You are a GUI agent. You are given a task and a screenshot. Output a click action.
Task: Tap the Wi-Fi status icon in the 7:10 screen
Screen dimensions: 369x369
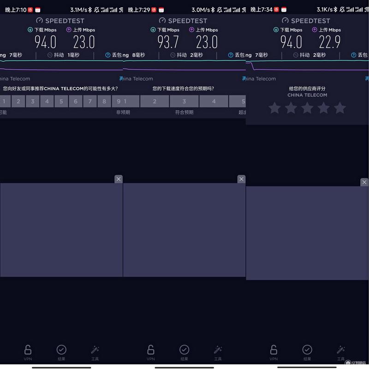tap(121, 10)
